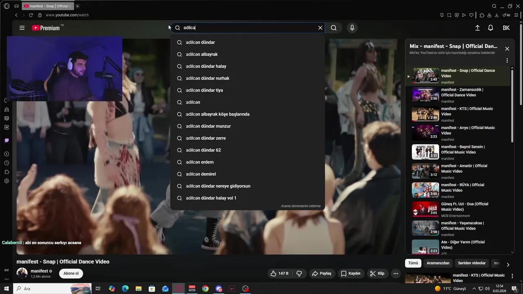523x294 pixels.
Task: Pick suggestion "adilcan dündar tiya"
Action: [x=248, y=90]
